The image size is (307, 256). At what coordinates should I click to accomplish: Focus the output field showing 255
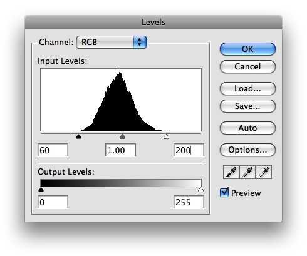(189, 202)
